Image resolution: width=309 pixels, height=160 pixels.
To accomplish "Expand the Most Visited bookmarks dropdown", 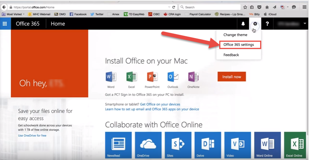I will click(x=24, y=14).
